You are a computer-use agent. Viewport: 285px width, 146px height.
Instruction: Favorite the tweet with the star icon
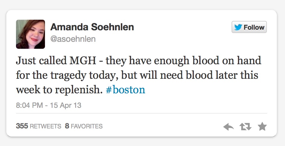tap(262, 126)
